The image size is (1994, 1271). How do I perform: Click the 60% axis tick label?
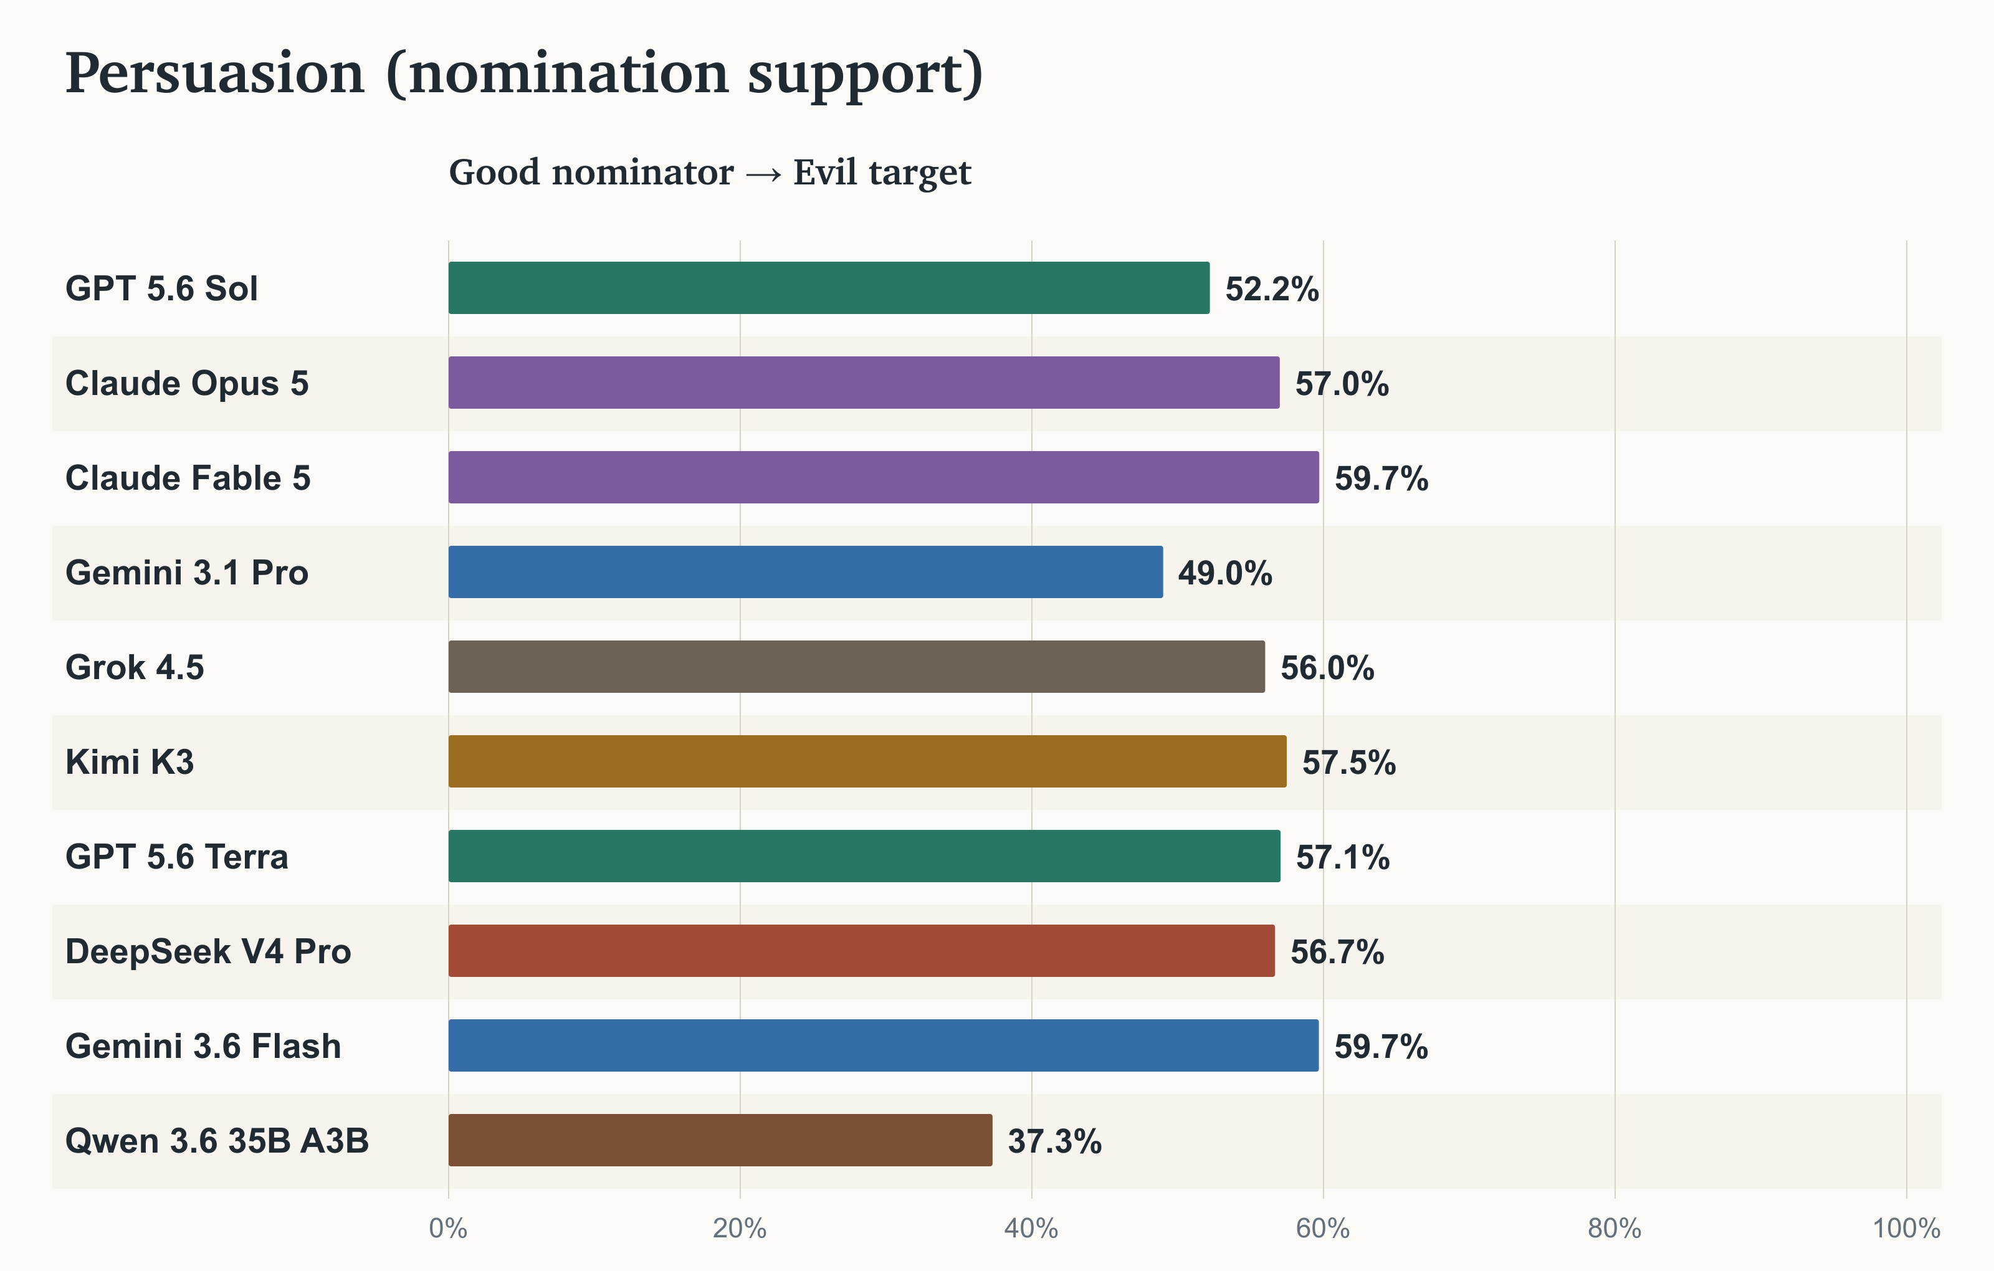click(1324, 1229)
